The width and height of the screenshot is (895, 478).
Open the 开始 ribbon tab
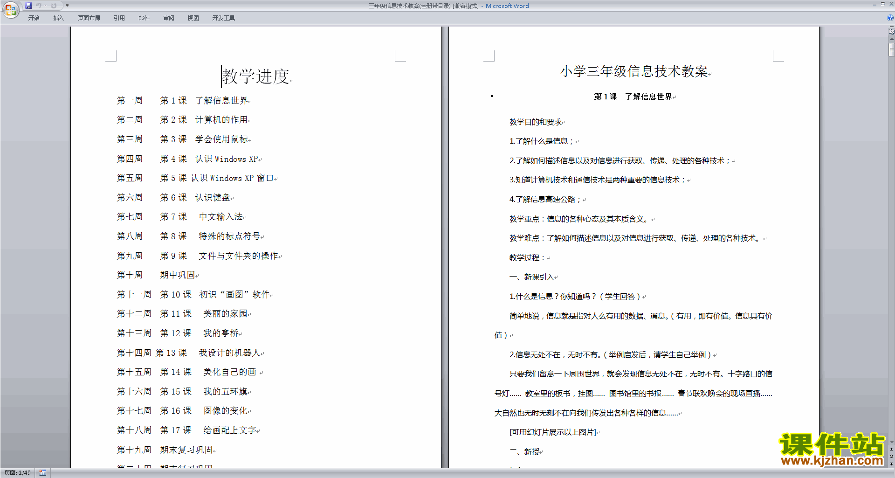pyautogui.click(x=34, y=18)
